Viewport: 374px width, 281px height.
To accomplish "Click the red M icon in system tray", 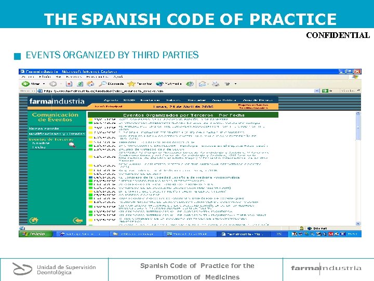I will pos(330,234).
